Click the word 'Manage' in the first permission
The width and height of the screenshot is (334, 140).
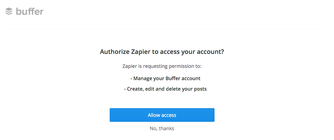click(x=143, y=78)
